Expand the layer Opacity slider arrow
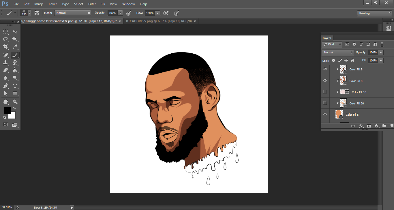The height and width of the screenshot is (210, 394). (x=381, y=52)
